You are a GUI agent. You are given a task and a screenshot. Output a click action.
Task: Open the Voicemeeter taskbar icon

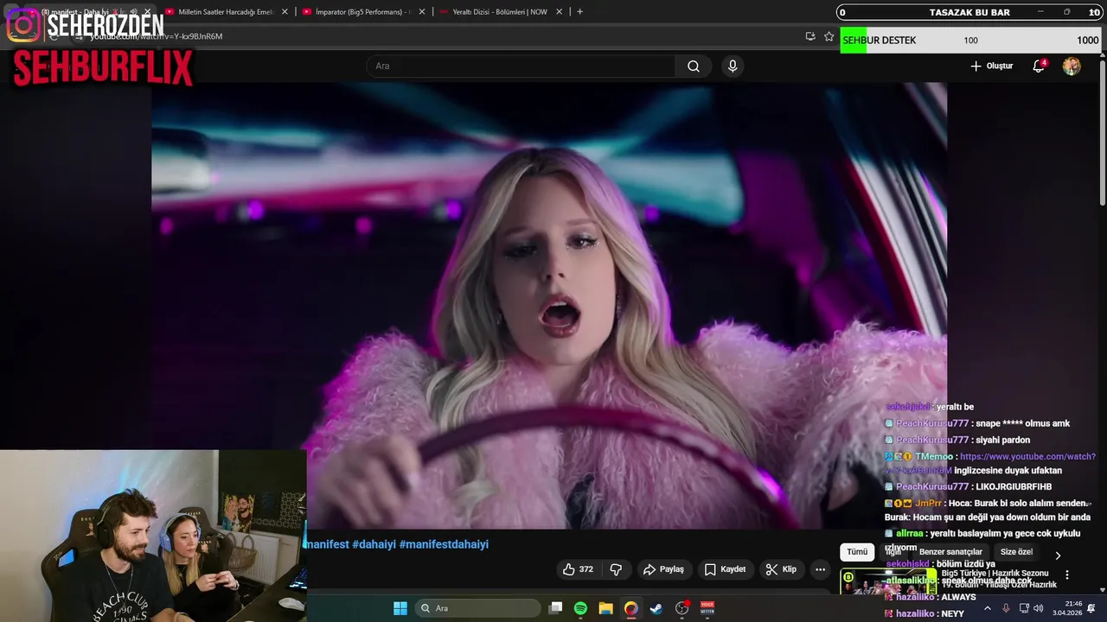coord(707,608)
